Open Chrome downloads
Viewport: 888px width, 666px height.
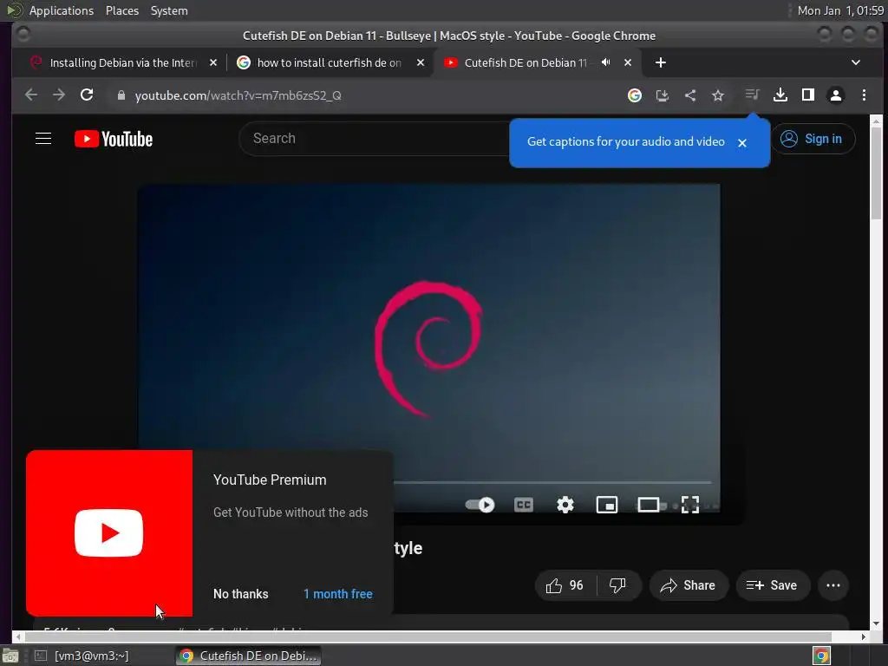pos(780,95)
